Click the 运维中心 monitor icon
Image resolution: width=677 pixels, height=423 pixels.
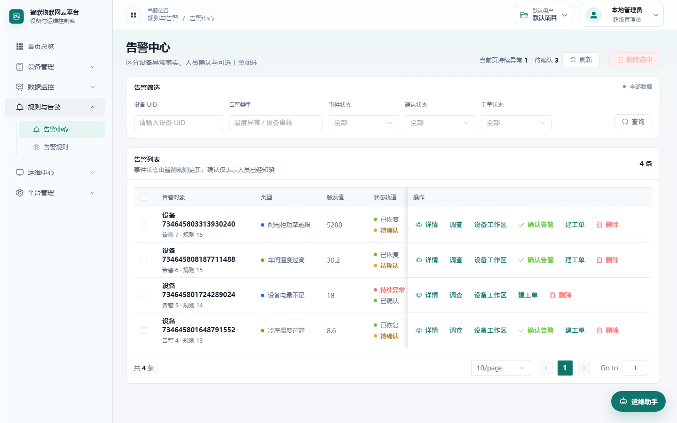pyautogui.click(x=20, y=172)
